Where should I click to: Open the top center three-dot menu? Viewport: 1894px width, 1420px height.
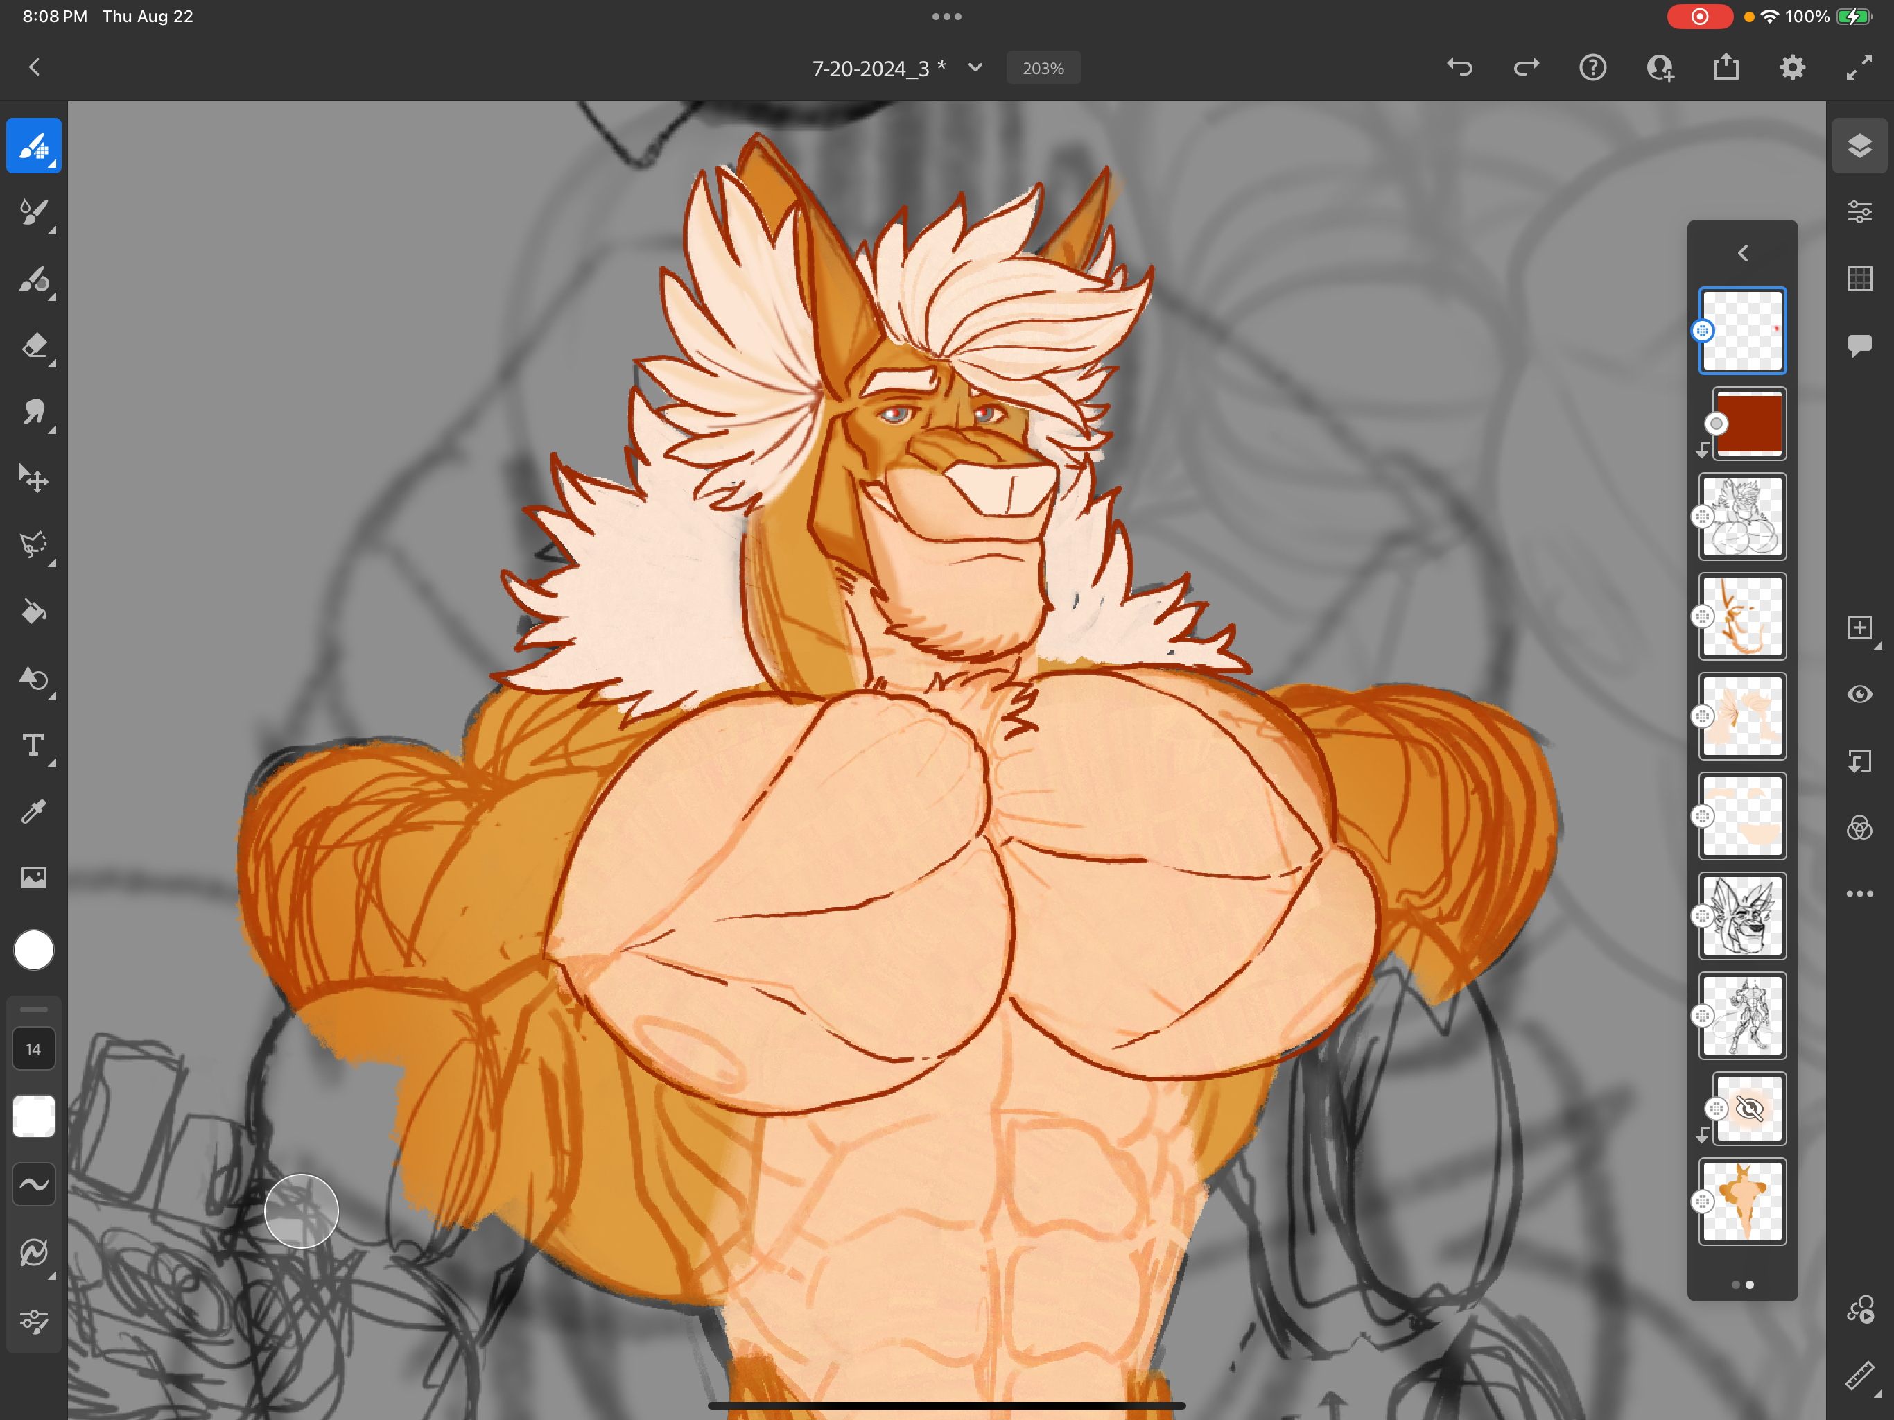[946, 16]
